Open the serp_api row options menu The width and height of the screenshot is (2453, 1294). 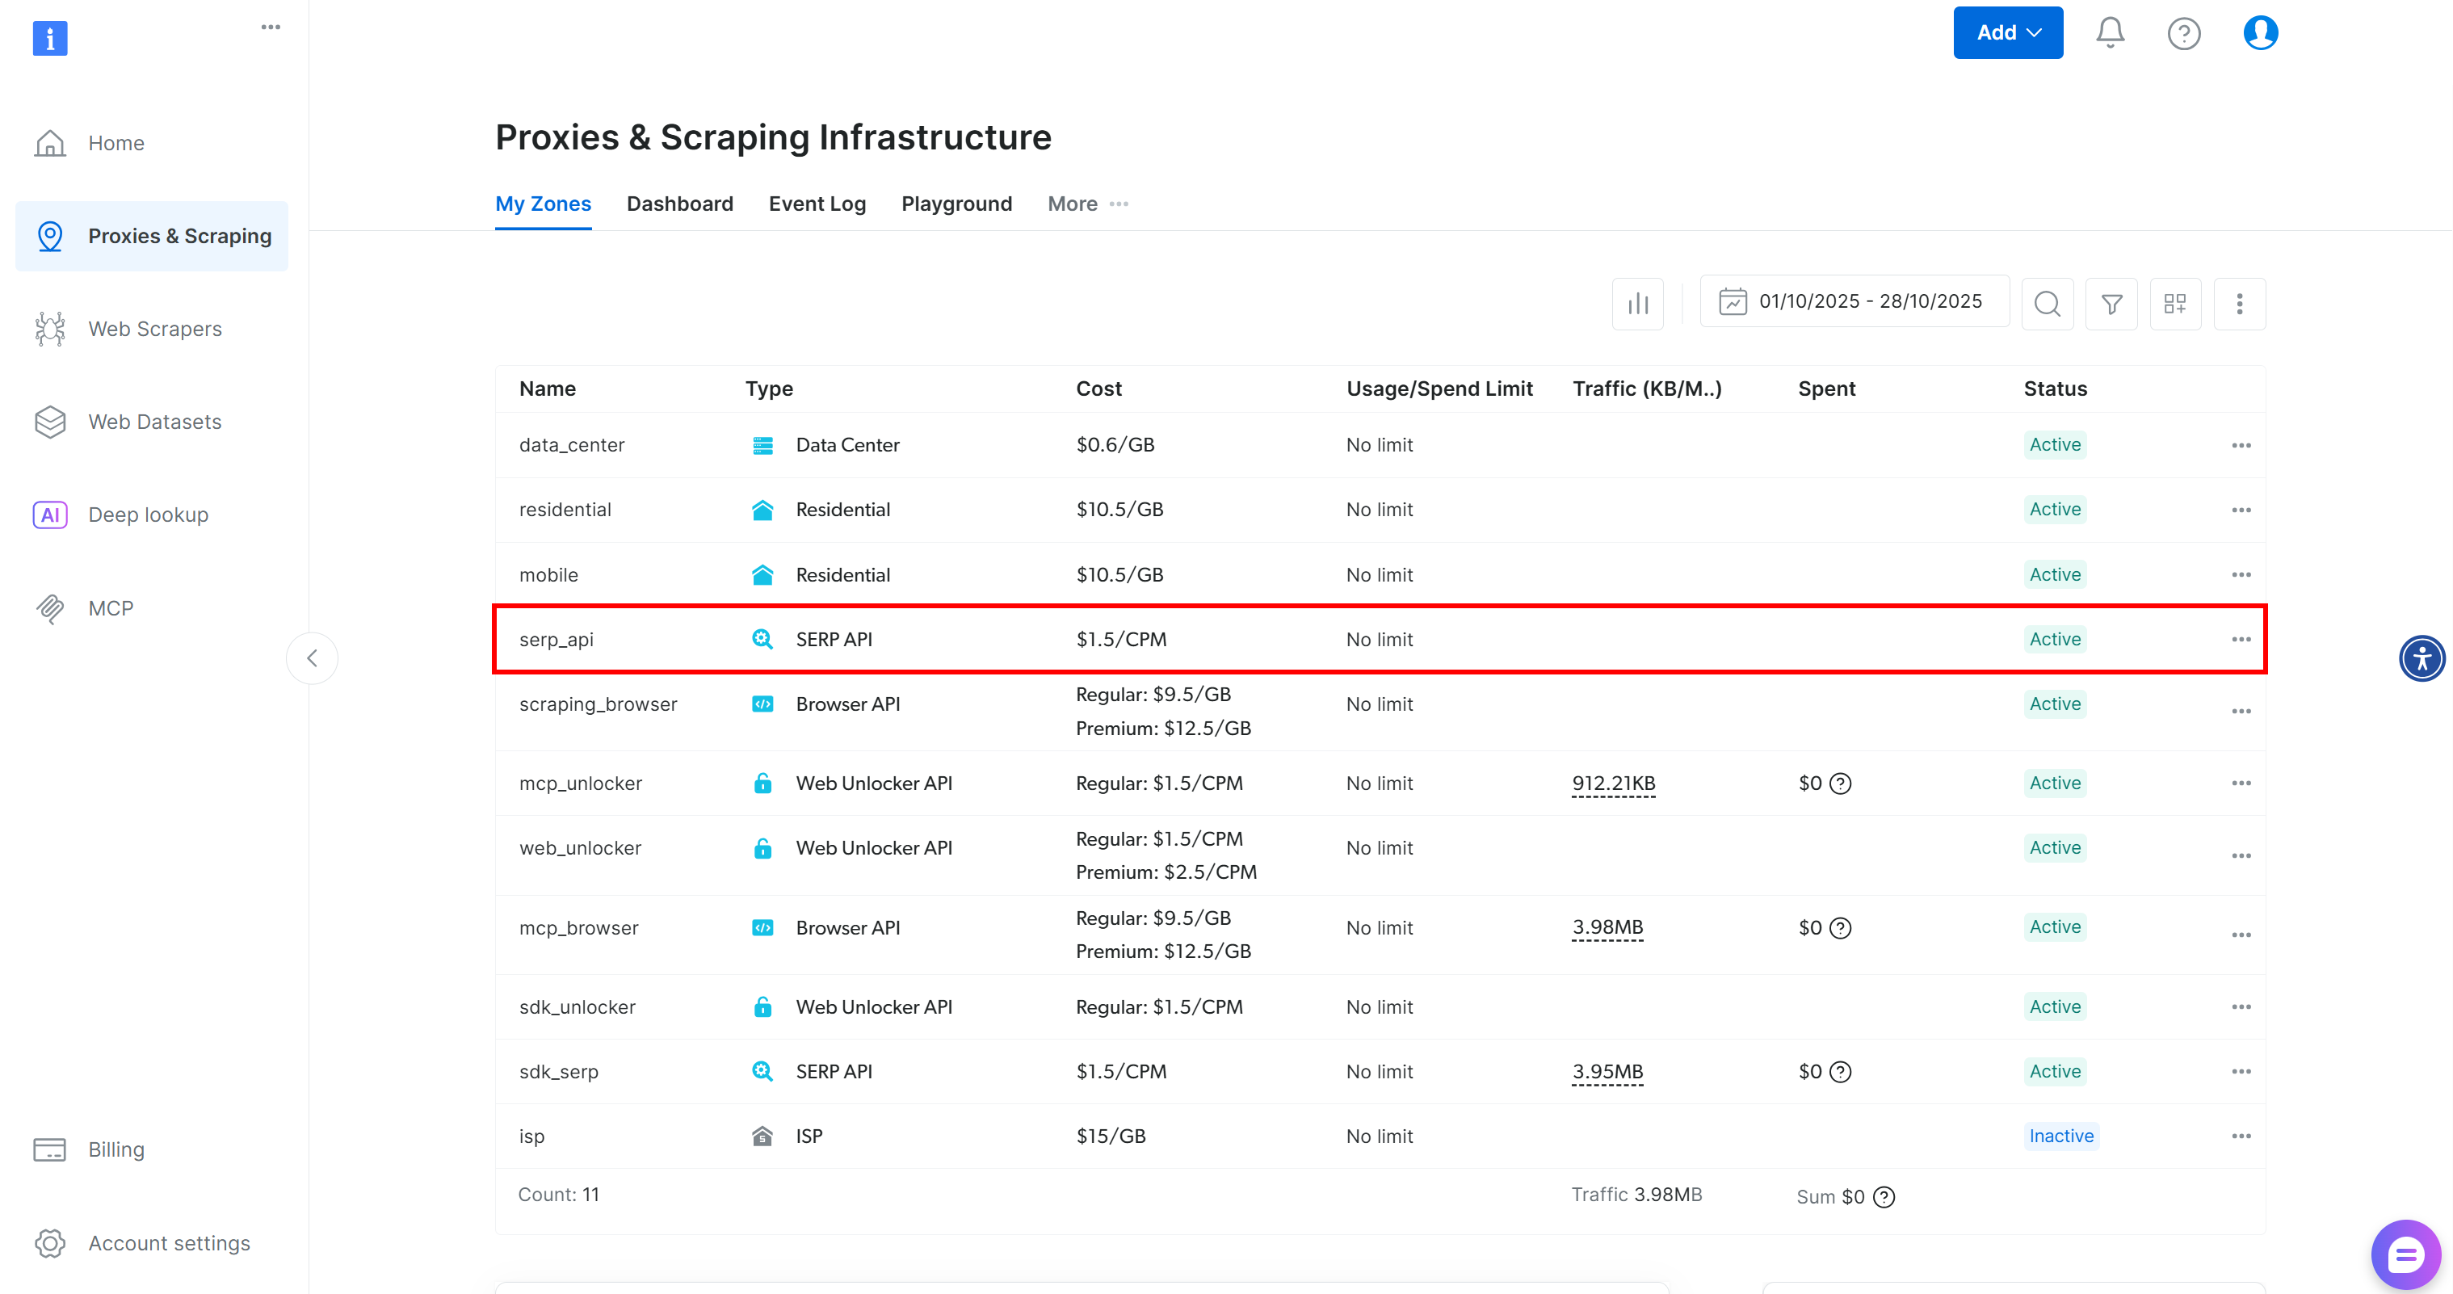click(x=2240, y=639)
